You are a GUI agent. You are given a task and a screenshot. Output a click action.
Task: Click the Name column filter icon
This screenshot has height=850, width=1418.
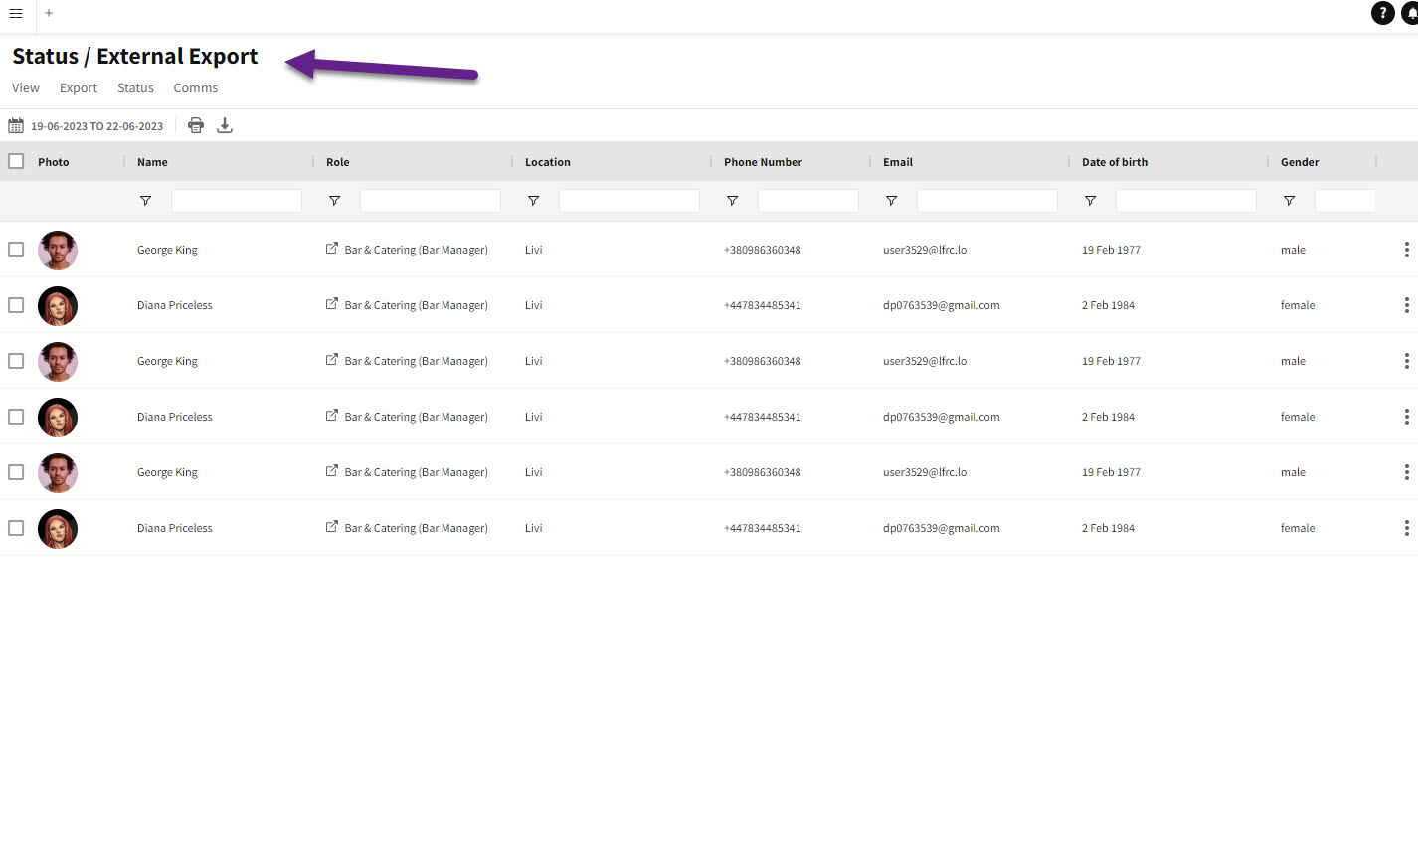click(146, 201)
